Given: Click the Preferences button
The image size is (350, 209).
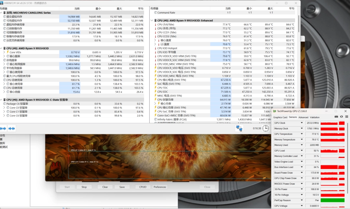Looking at the screenshot, I should pos(160,187).
